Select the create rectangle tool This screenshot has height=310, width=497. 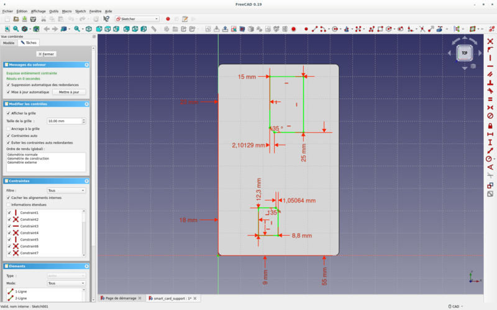(380, 29)
